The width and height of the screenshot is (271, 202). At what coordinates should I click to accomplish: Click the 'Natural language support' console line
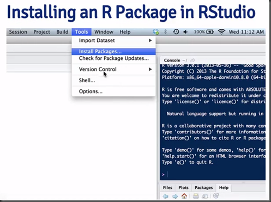215,114
